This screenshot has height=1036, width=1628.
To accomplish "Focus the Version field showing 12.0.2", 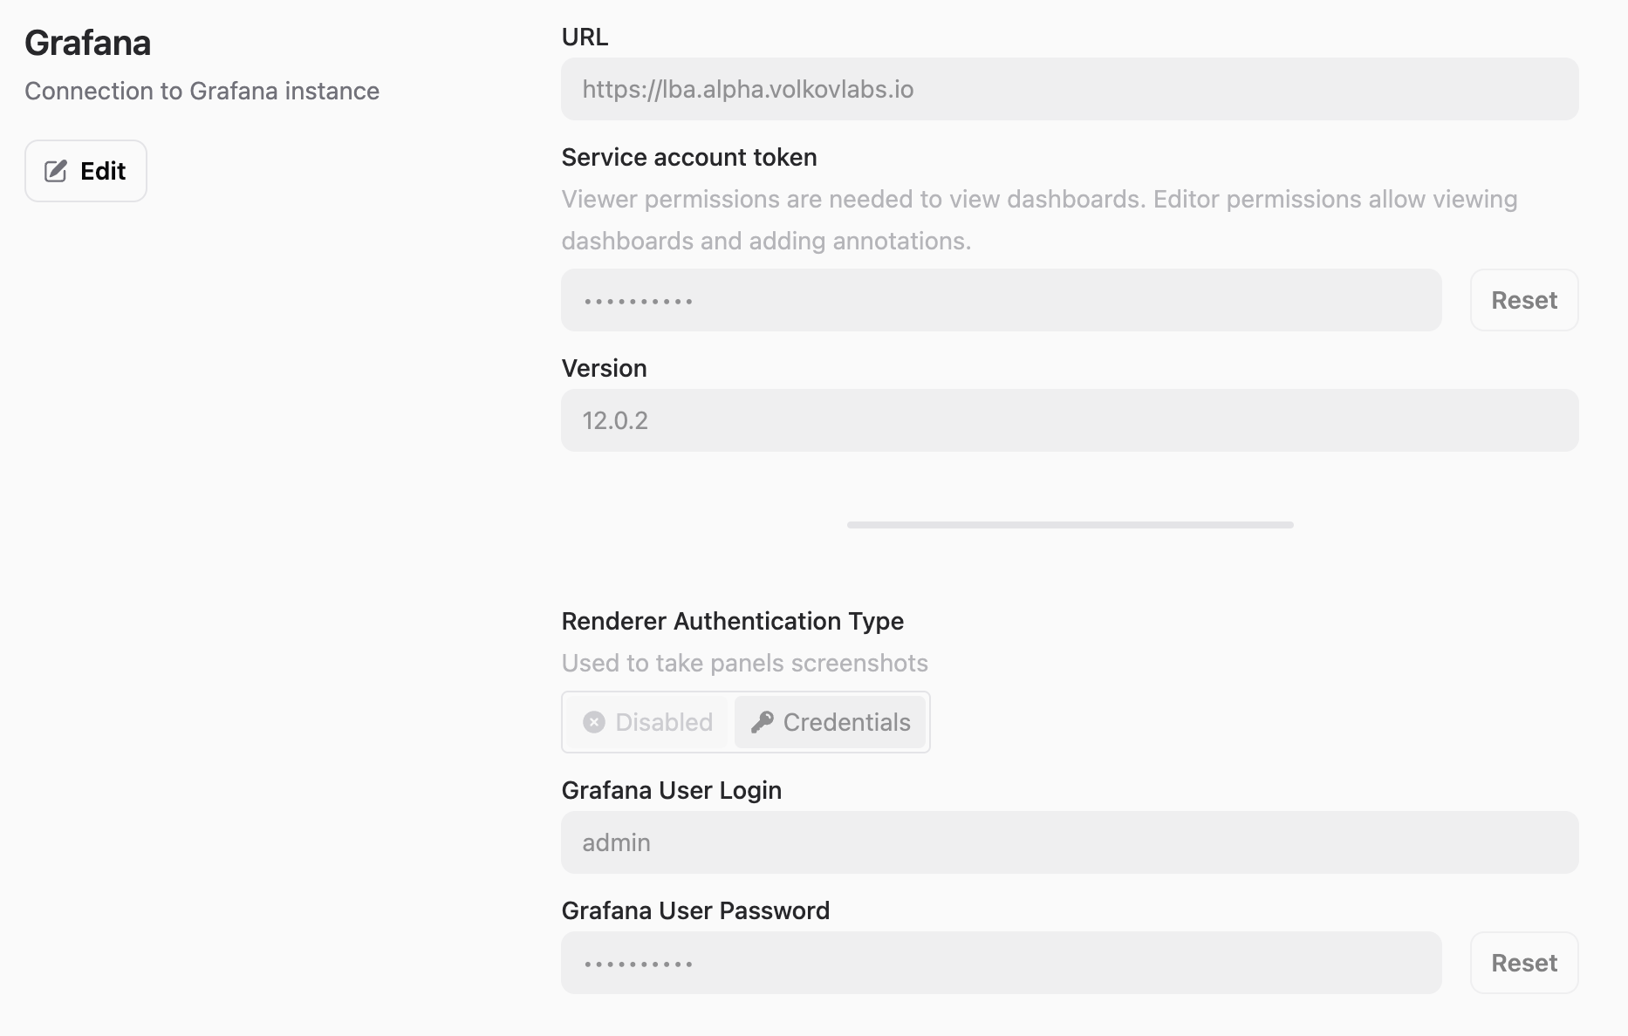I will [x=1070, y=420].
